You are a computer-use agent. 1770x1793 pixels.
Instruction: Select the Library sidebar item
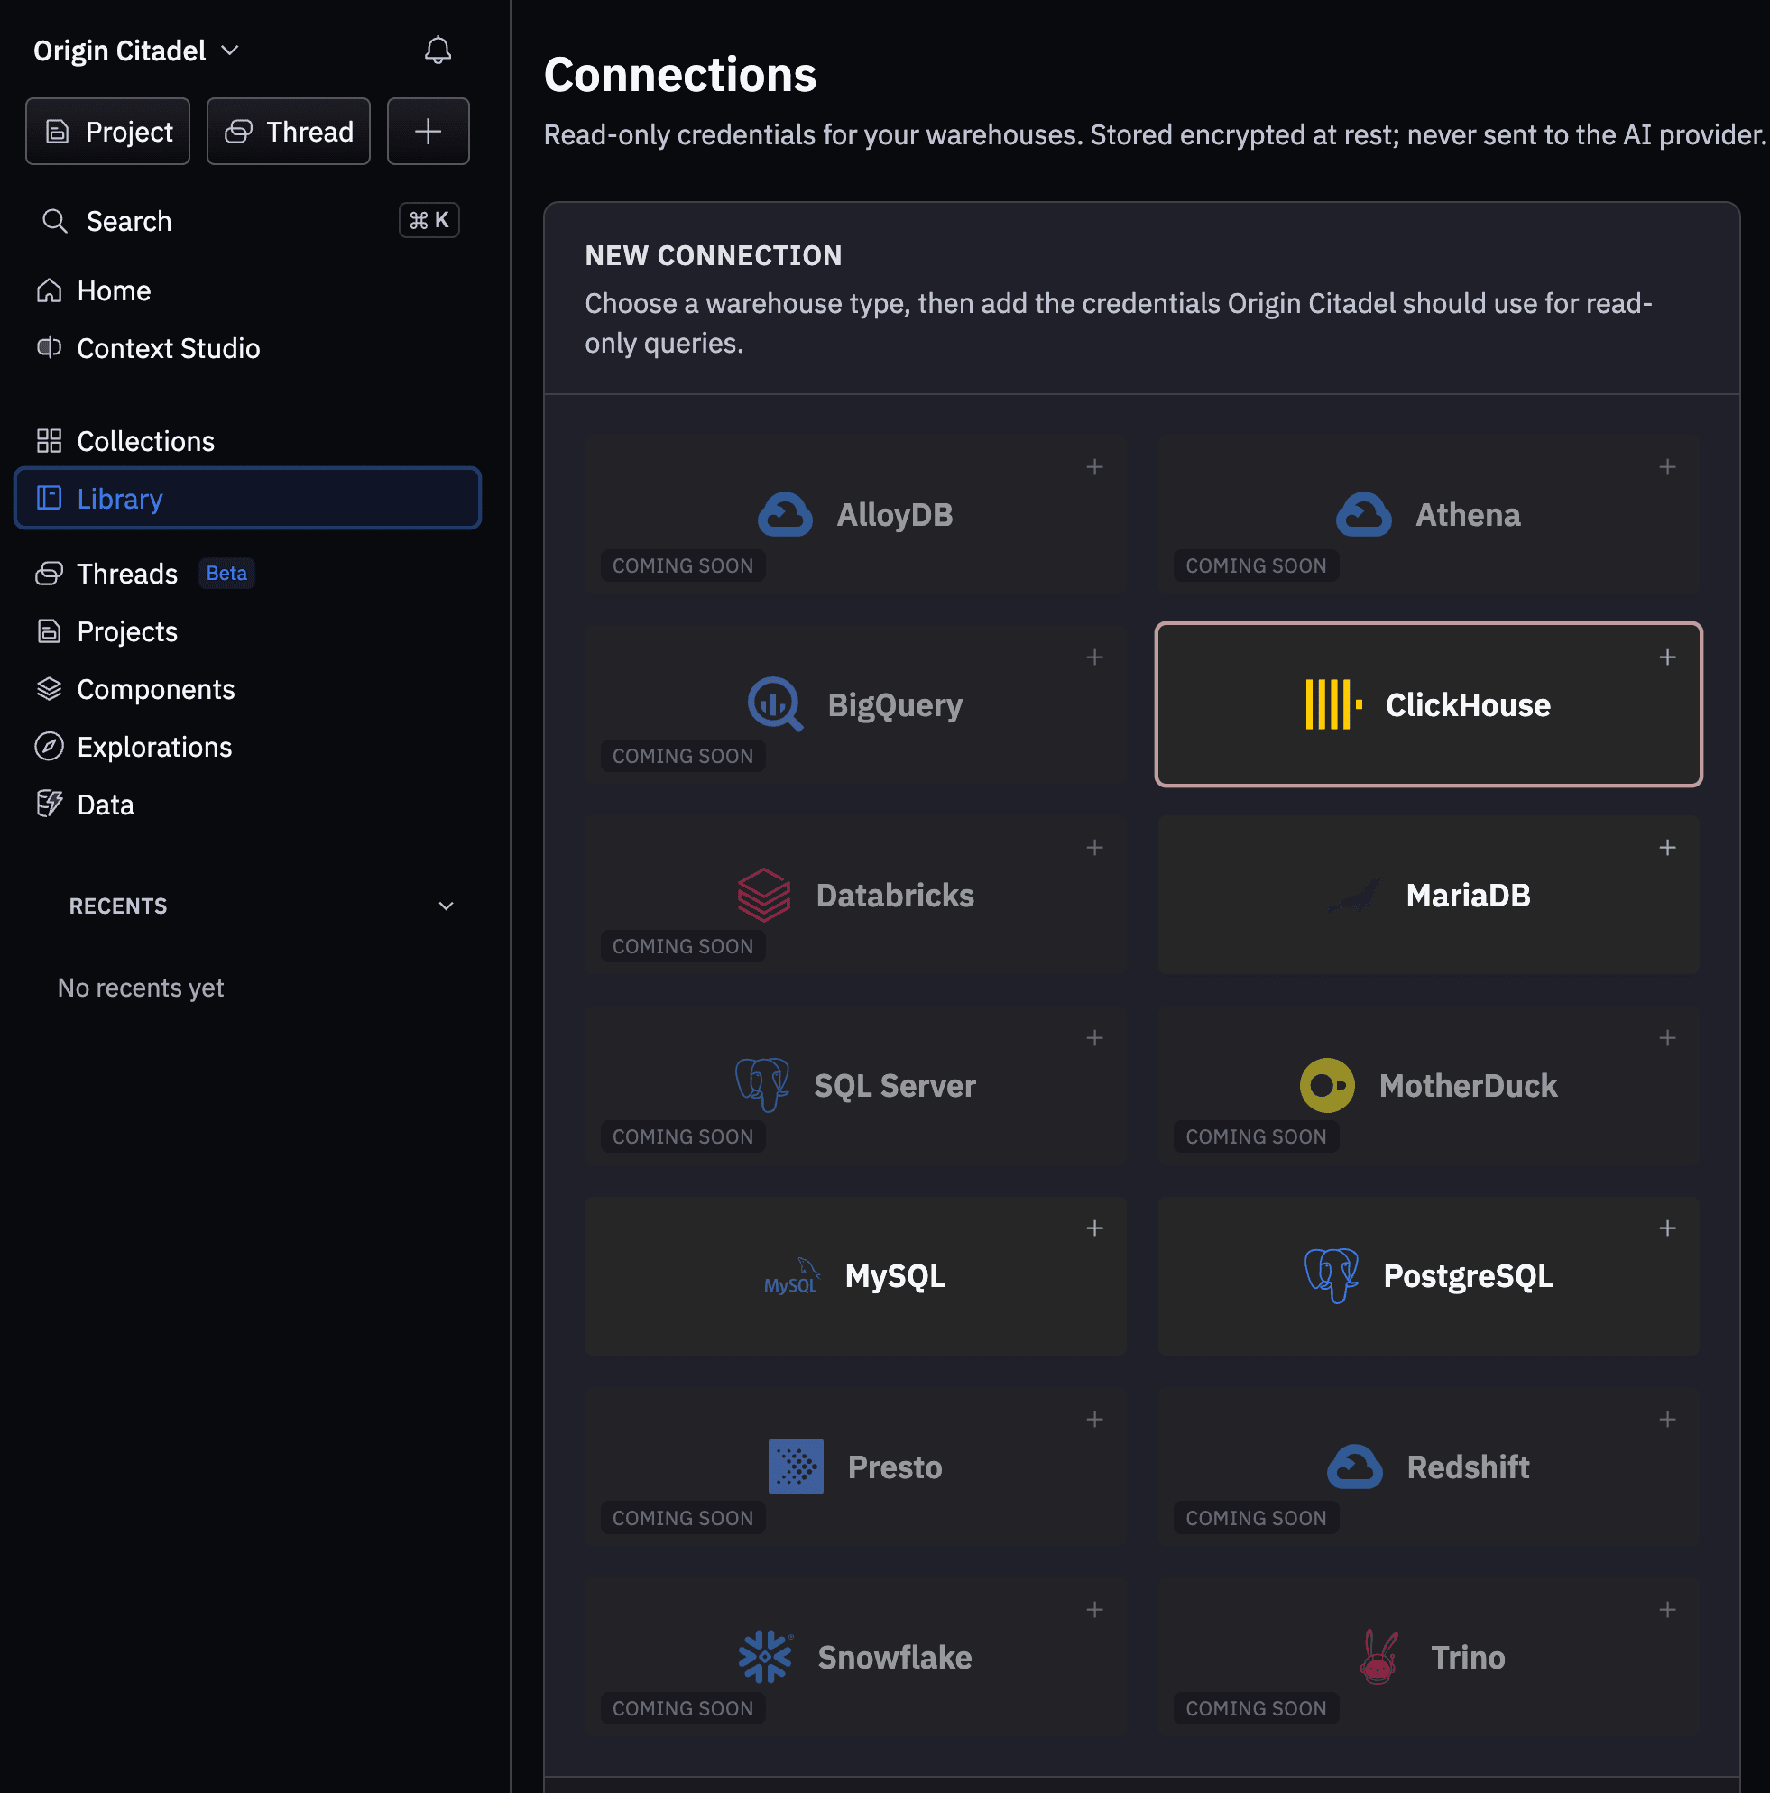coord(248,499)
